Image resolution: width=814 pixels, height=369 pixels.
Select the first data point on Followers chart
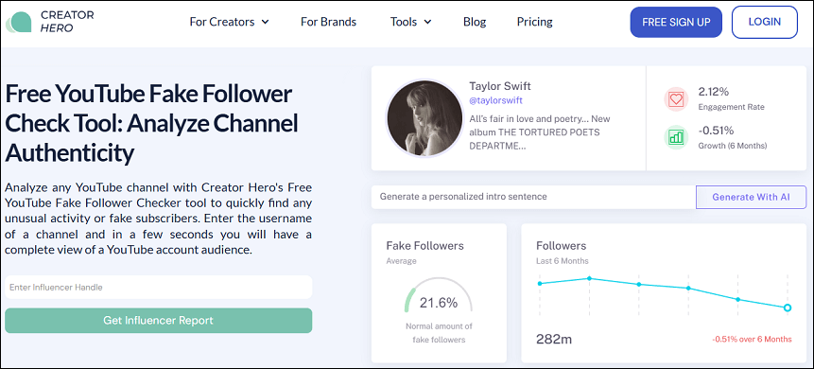pyautogui.click(x=540, y=283)
